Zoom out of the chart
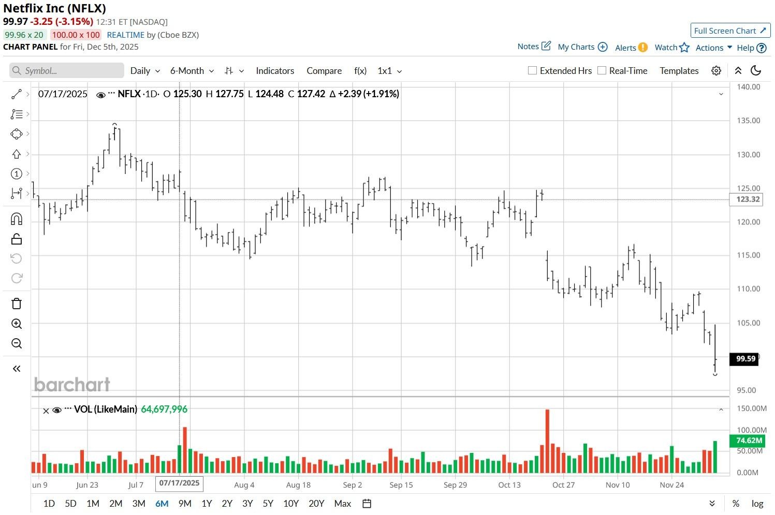 (x=17, y=343)
